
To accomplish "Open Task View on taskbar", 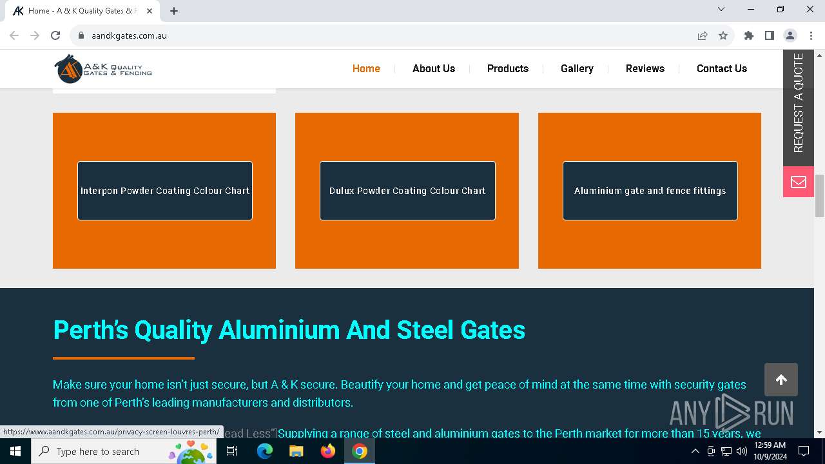I will tap(232, 451).
